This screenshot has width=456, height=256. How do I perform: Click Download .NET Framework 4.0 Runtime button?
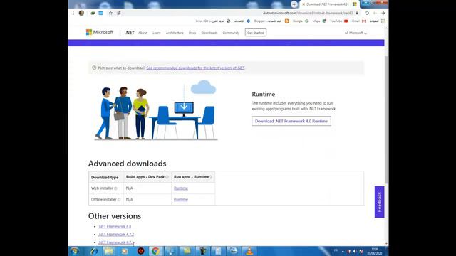coord(291,121)
